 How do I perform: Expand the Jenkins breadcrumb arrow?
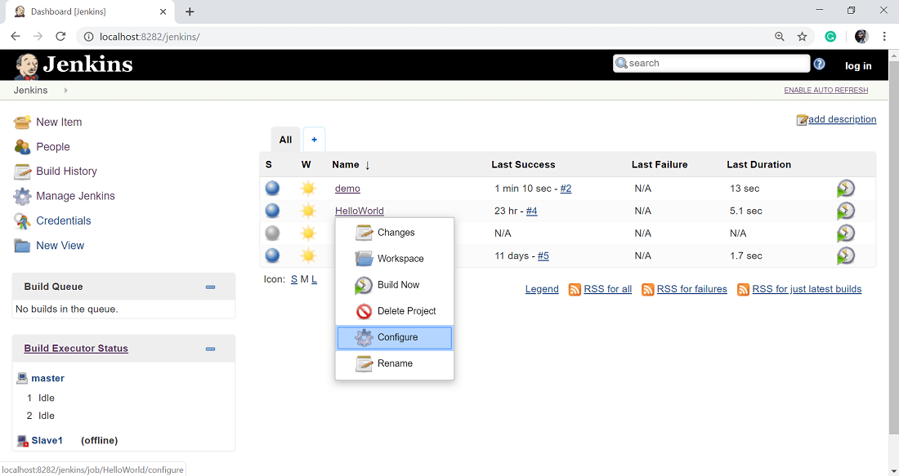pos(66,91)
